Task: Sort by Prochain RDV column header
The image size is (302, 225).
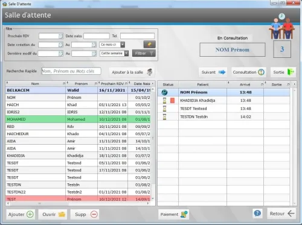Action: coord(112,84)
